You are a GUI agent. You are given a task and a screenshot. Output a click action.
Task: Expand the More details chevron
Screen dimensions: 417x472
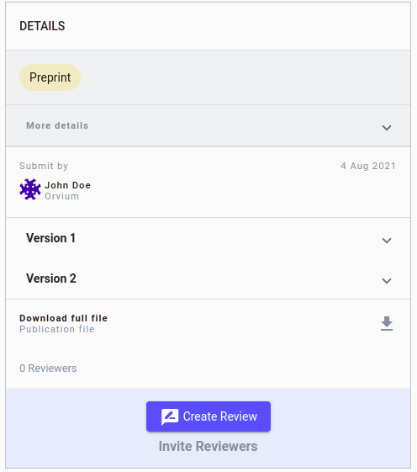387,128
